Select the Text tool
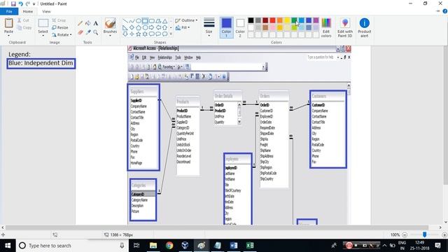This screenshot has height=252, width=448. [x=96, y=23]
